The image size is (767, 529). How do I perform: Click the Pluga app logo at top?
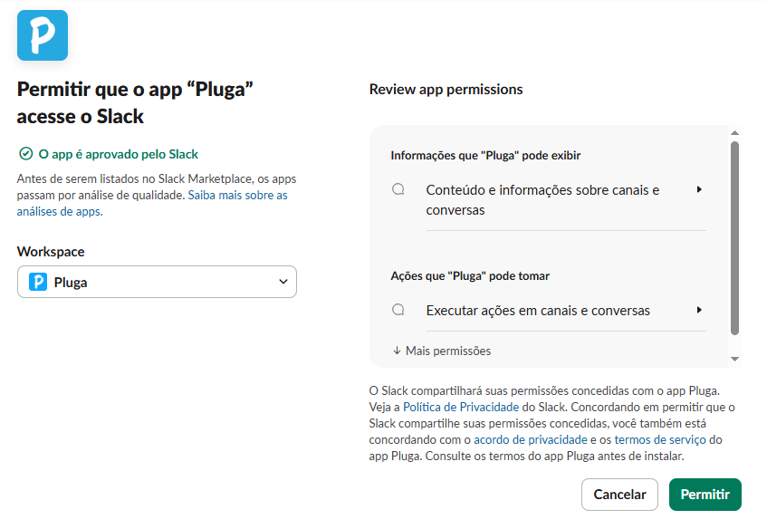(43, 35)
